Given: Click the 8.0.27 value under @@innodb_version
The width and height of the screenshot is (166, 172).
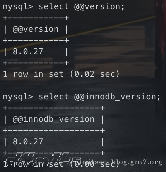Looking at the screenshot, I should click(28, 142).
